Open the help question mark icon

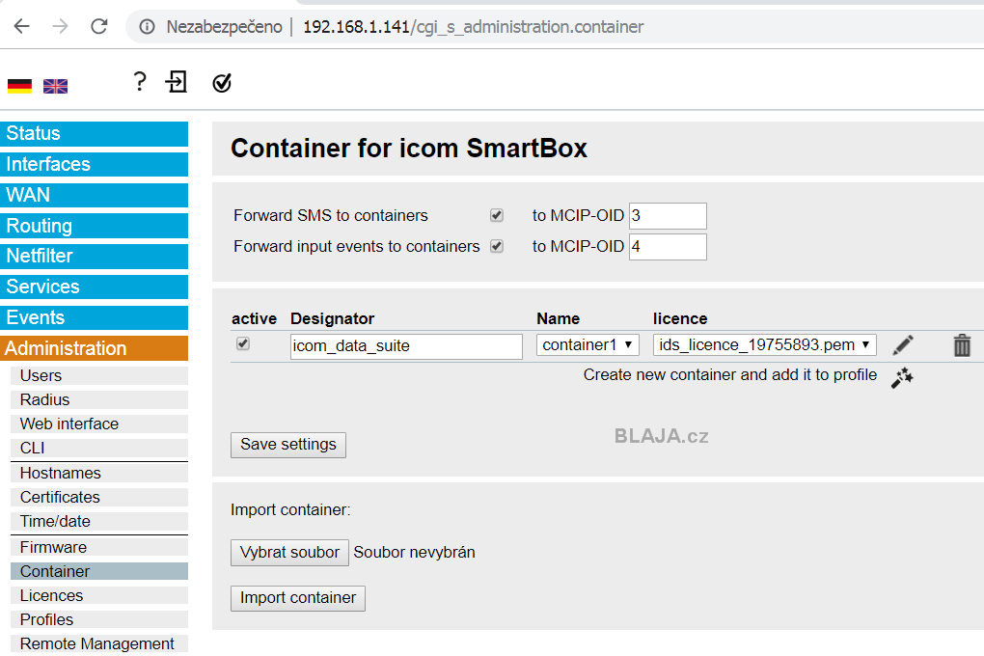coord(140,82)
